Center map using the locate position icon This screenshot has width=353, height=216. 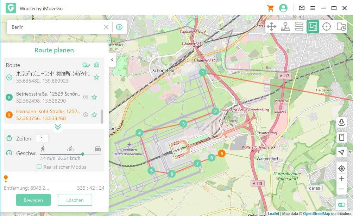tap(341, 169)
